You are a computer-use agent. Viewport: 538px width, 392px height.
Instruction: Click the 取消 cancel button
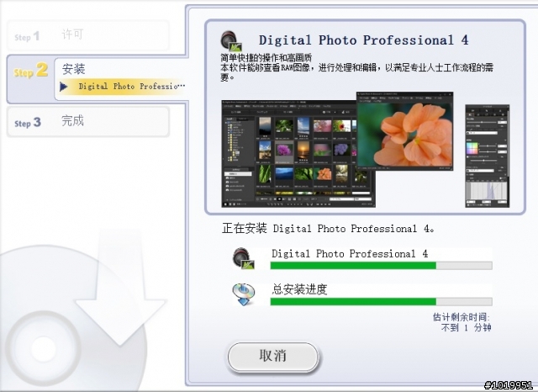[273, 356]
